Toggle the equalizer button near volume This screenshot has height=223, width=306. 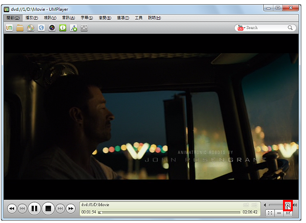pyautogui.click(x=288, y=213)
